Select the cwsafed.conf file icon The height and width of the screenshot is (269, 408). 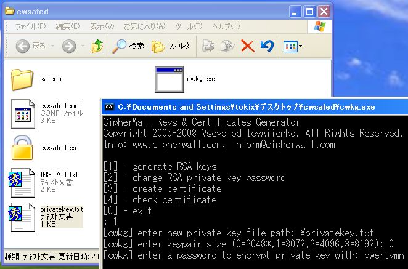click(23, 114)
